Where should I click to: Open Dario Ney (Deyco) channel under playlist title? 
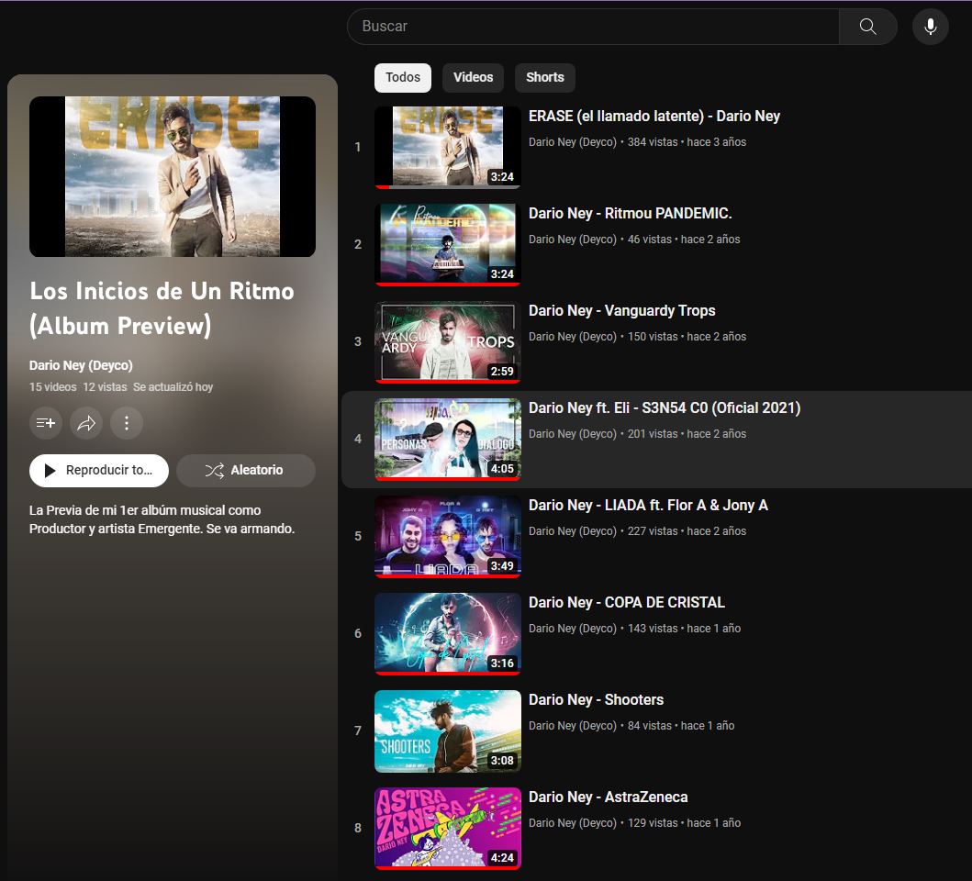(x=81, y=365)
